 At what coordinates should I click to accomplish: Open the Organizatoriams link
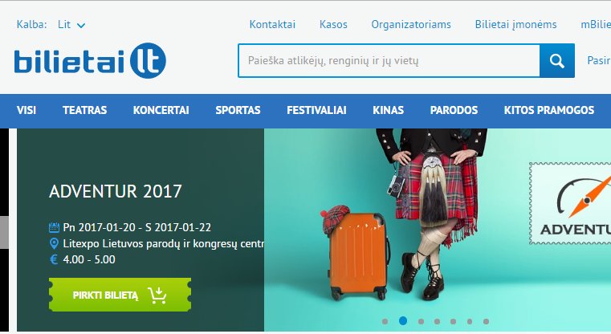[411, 25]
